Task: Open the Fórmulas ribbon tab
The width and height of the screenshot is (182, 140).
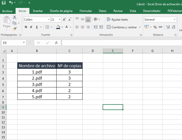Action: tap(86, 11)
